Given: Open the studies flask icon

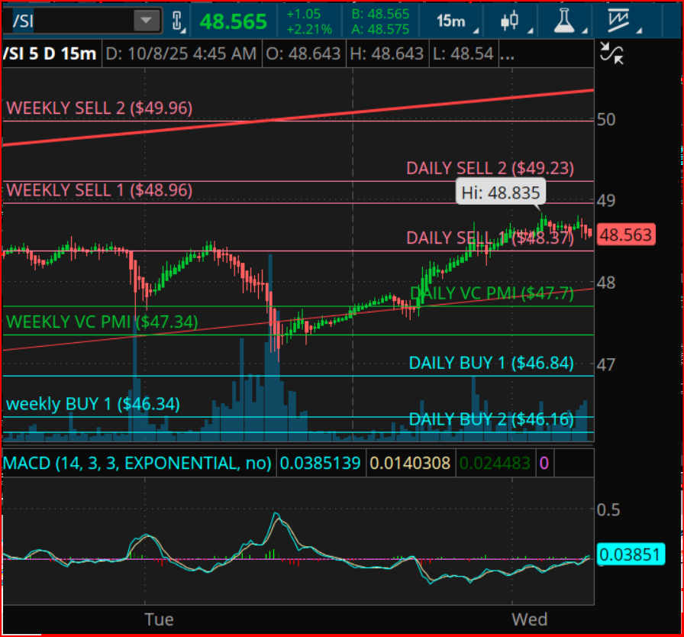Looking at the screenshot, I should 565,21.
